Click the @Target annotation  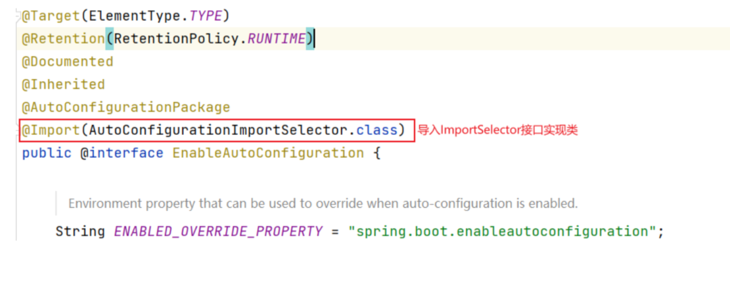pos(49,15)
